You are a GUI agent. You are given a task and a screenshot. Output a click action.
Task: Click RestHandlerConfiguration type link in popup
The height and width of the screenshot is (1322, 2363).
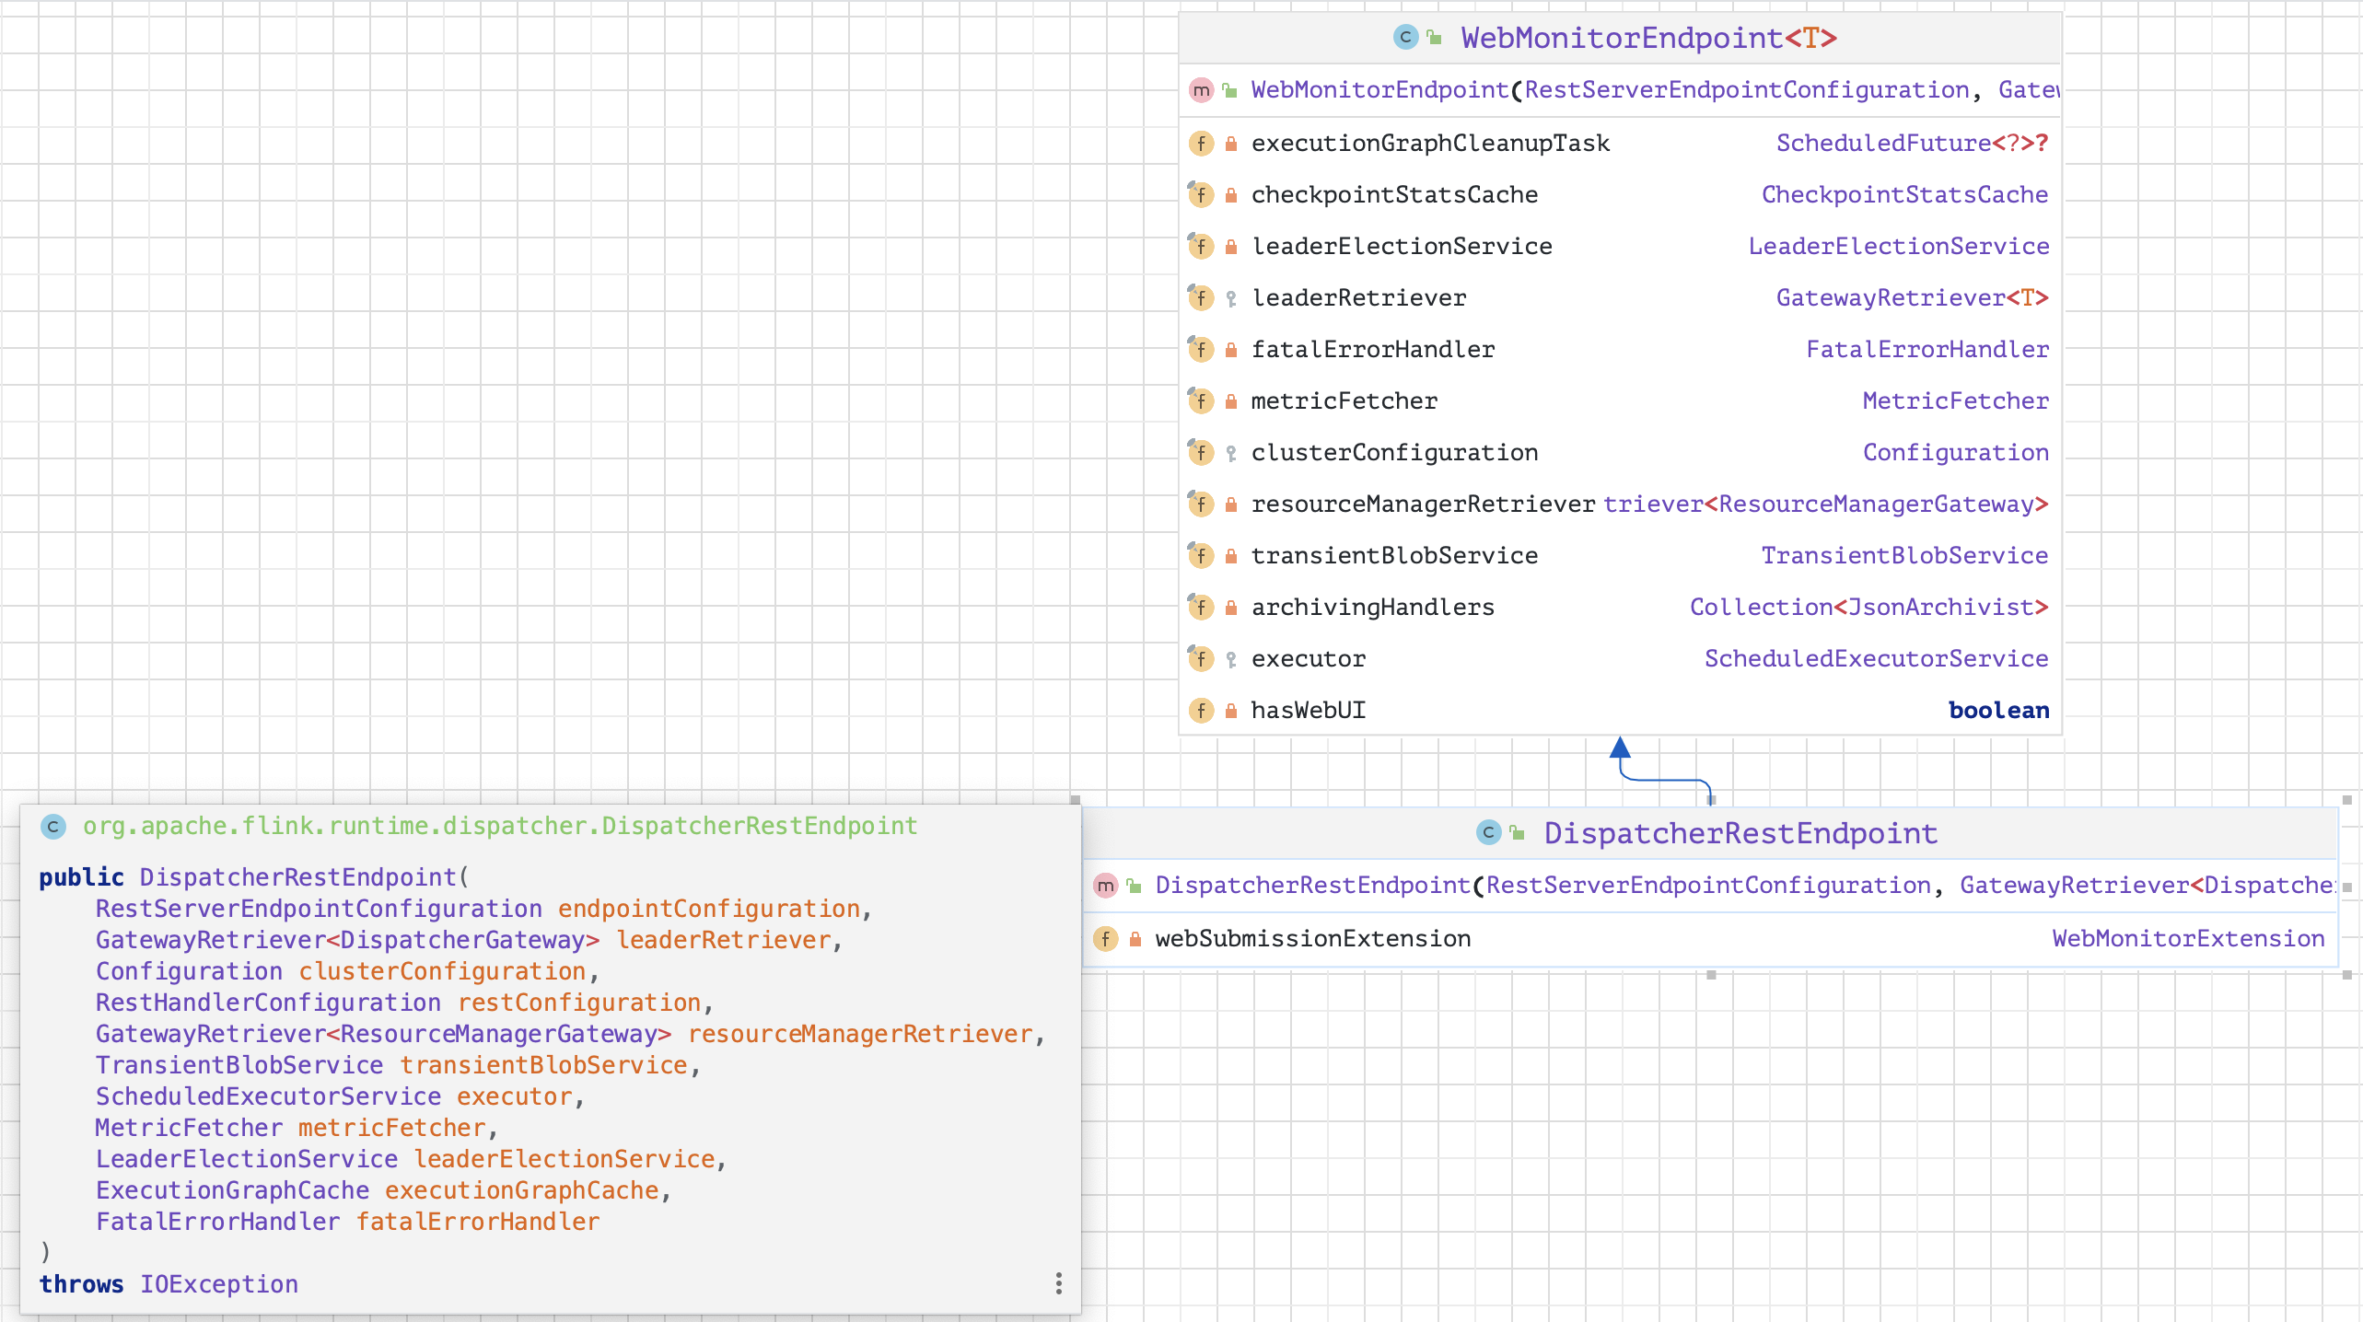[268, 1003]
